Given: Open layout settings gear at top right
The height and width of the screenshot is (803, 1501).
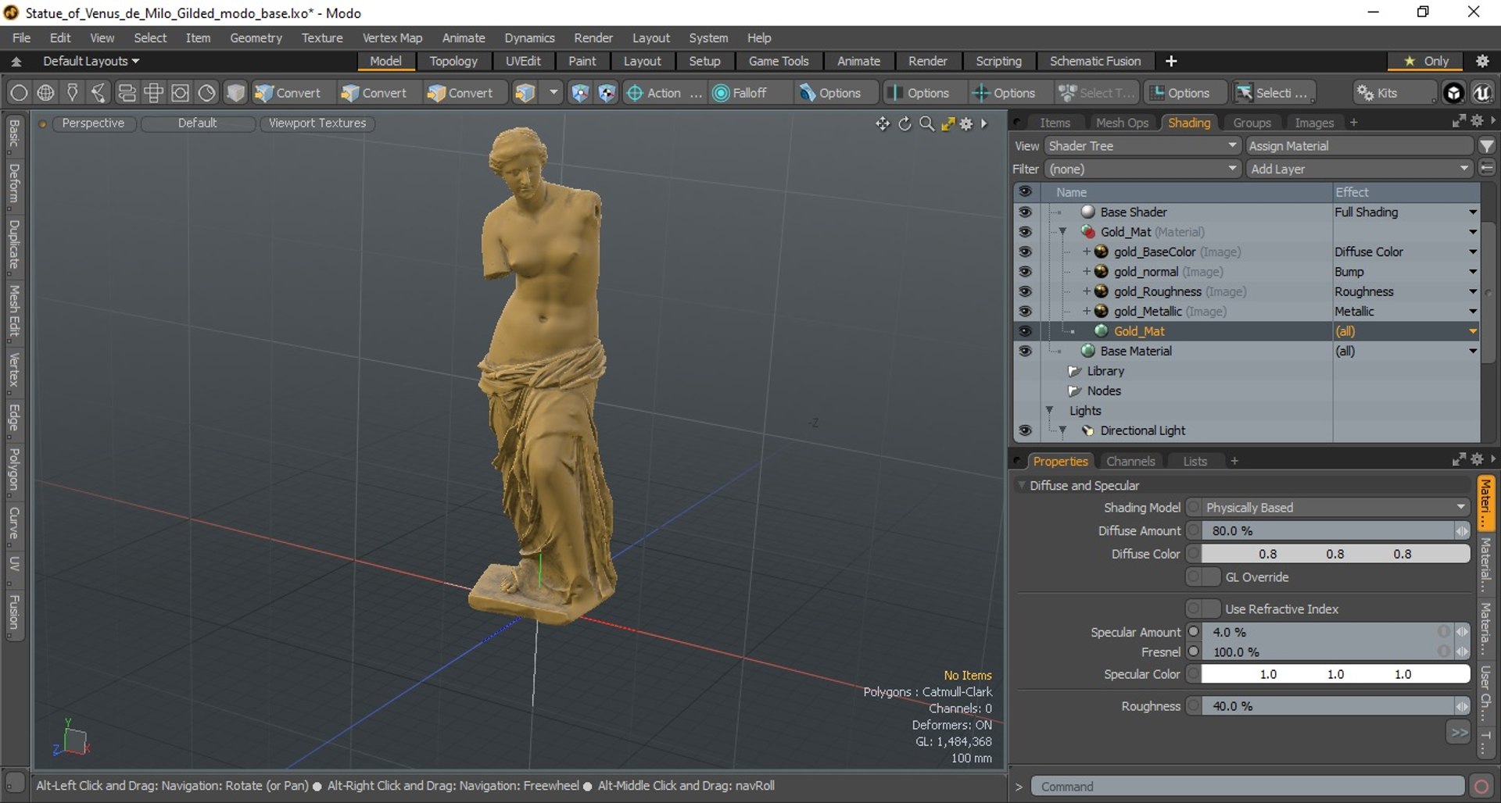Looking at the screenshot, I should pyautogui.click(x=1482, y=61).
